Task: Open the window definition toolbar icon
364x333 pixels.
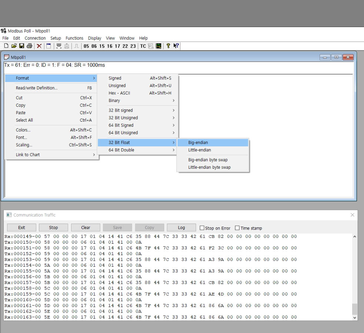Action: coord(49,46)
